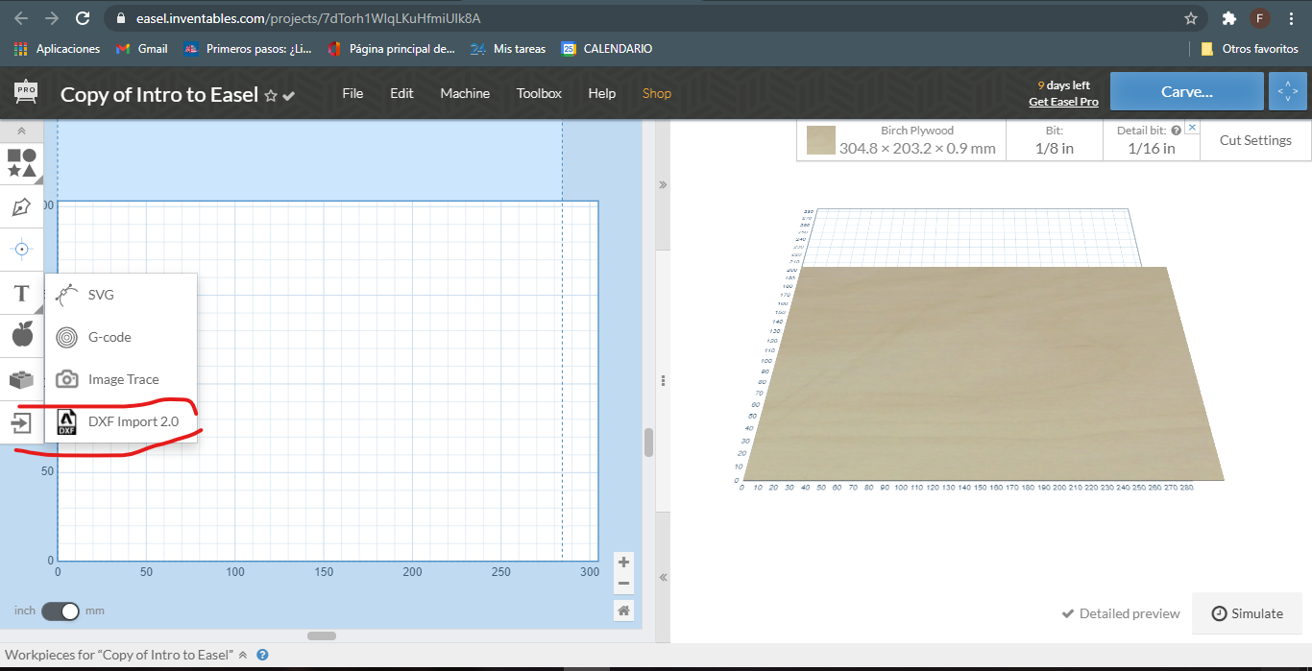The width and height of the screenshot is (1312, 671).
Task: Open the Apps (brick) icon
Action: [x=21, y=379]
